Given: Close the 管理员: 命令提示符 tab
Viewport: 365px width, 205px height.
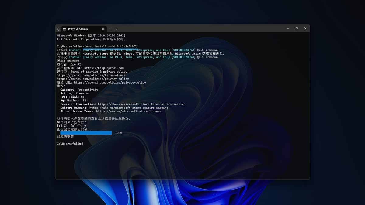Looking at the screenshot, I should coord(103,29).
